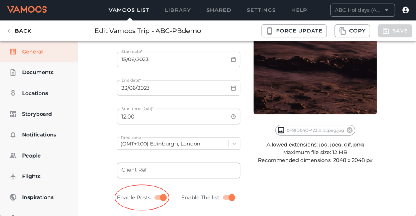
Task: Remove the uploaded jpeg file with the x icon
Action: pos(349,130)
